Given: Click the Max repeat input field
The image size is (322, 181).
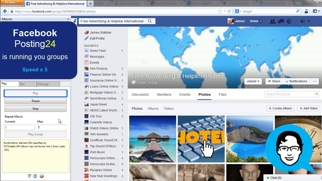Looking at the screenshot, I should [52, 127].
